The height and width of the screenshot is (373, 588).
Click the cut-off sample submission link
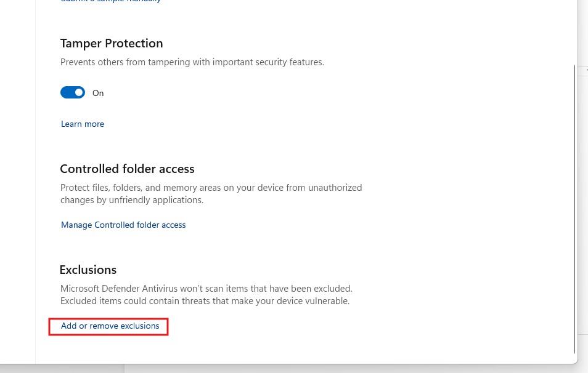click(110, 1)
